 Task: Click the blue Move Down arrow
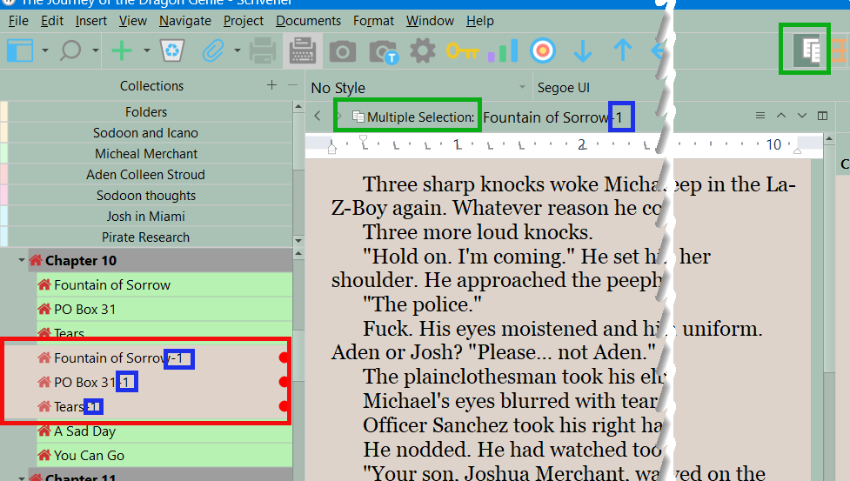tap(582, 51)
